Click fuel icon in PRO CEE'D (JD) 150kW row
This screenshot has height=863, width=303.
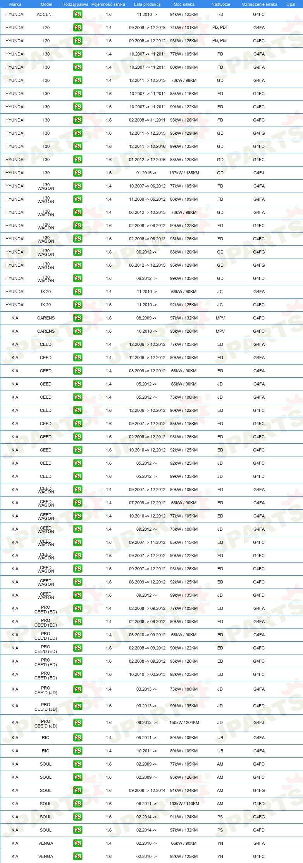point(77,722)
